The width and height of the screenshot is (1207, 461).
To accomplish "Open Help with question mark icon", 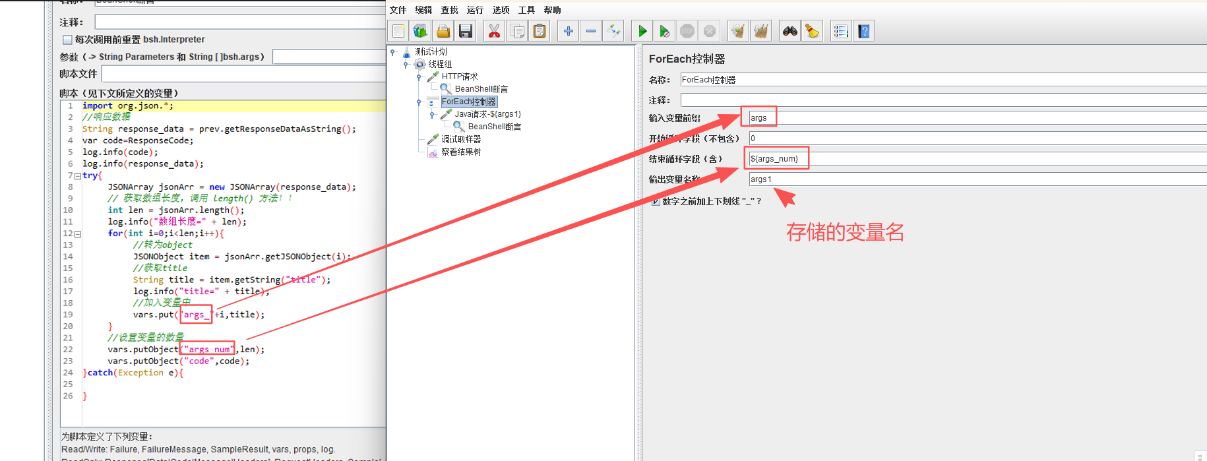I will tap(863, 31).
